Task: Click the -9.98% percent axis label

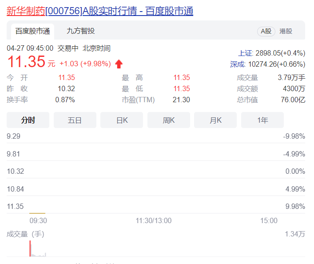Action: coord(294,136)
